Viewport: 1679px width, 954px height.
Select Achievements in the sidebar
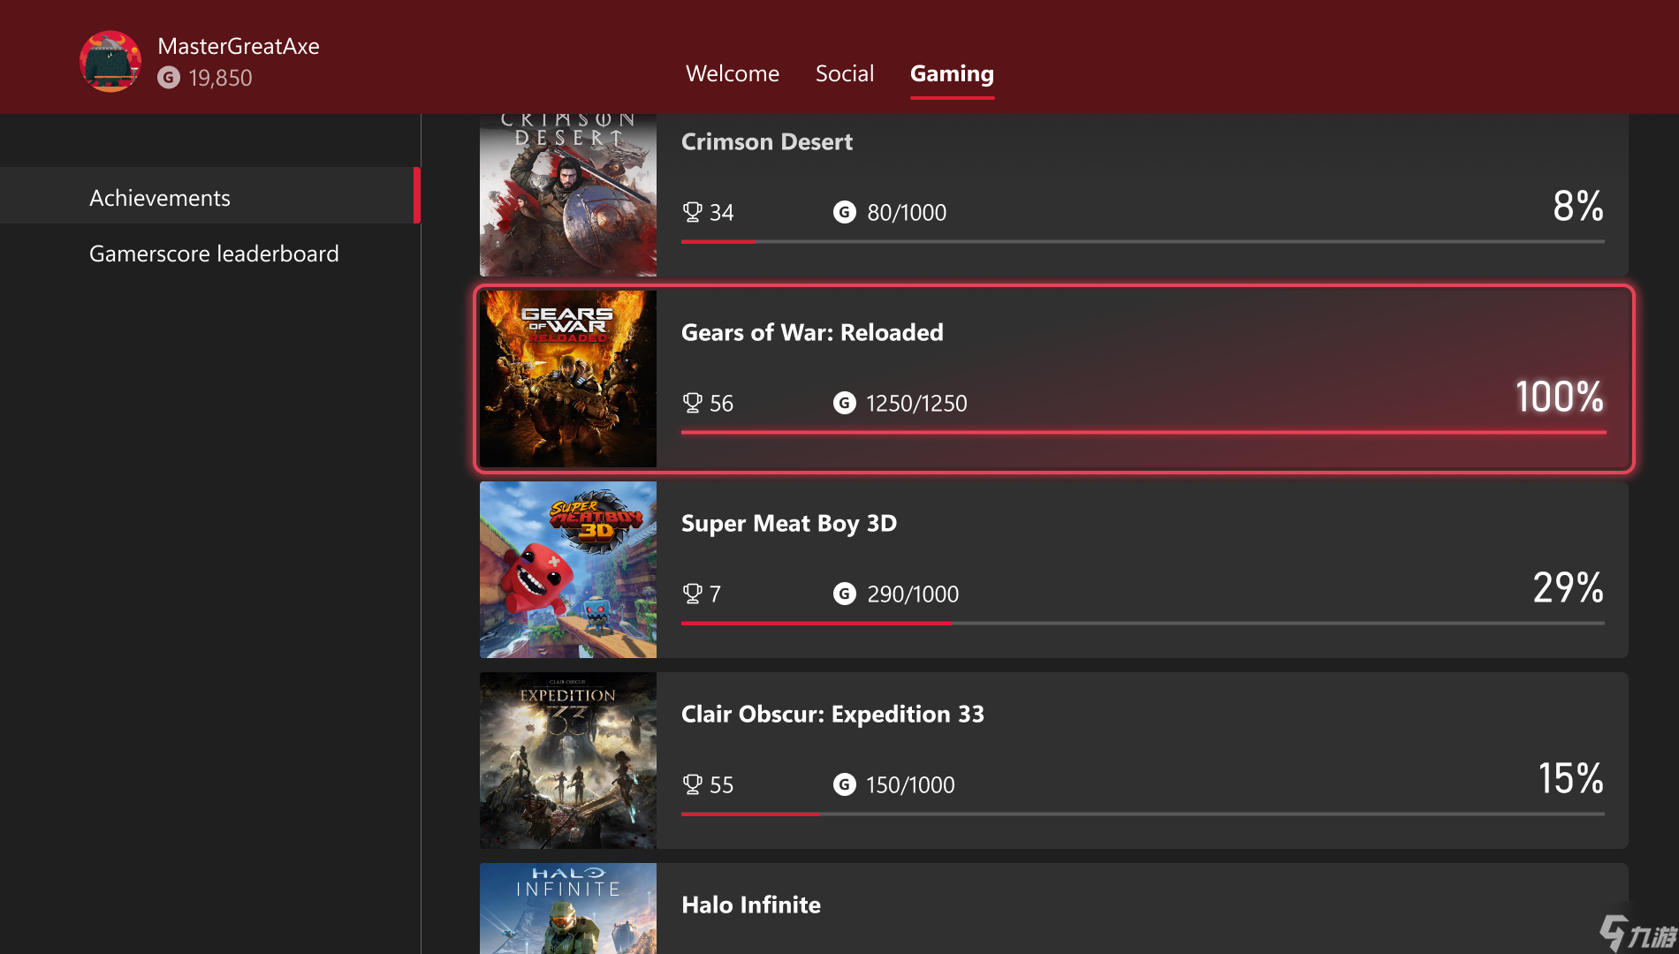[x=160, y=197]
